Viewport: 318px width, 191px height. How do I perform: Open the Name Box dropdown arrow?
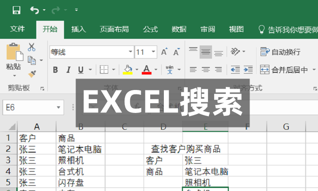[x=59, y=107]
